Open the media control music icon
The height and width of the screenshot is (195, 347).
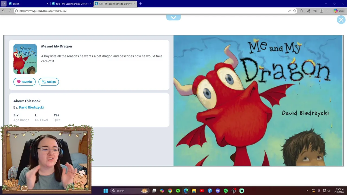click(309, 11)
